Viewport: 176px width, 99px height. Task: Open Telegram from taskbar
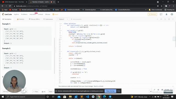pyautogui.click(x=110, y=97)
